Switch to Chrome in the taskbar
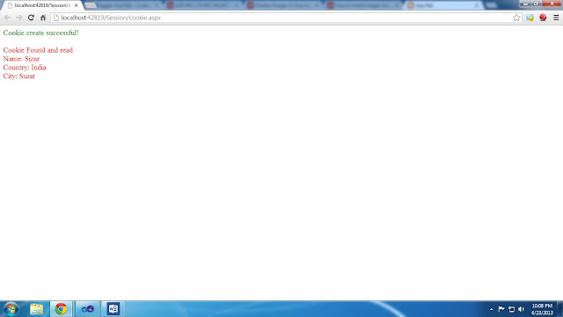 (61, 309)
